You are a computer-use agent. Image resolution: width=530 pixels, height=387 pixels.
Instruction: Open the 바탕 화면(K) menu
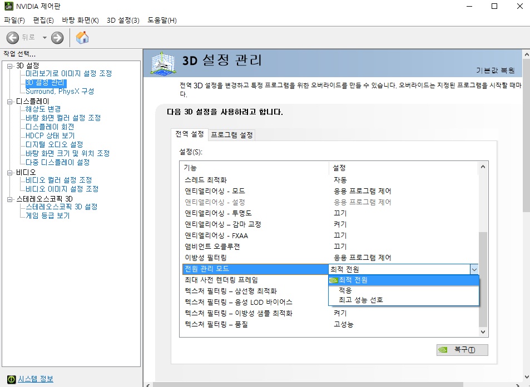(x=81, y=20)
